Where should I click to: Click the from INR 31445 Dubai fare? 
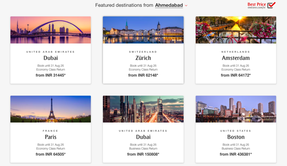pos(50,75)
